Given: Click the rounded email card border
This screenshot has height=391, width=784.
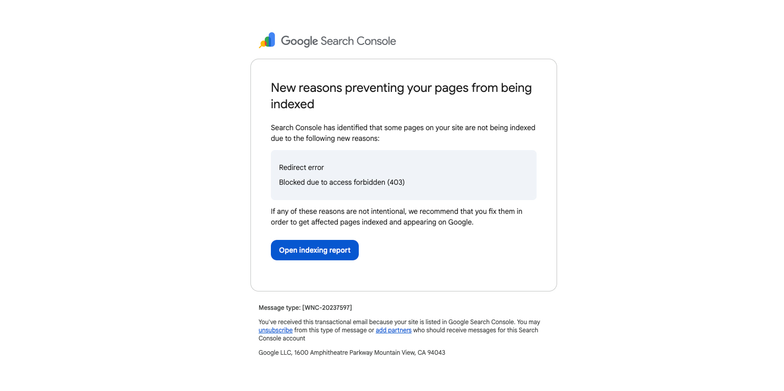Looking at the screenshot, I should click(403, 59).
